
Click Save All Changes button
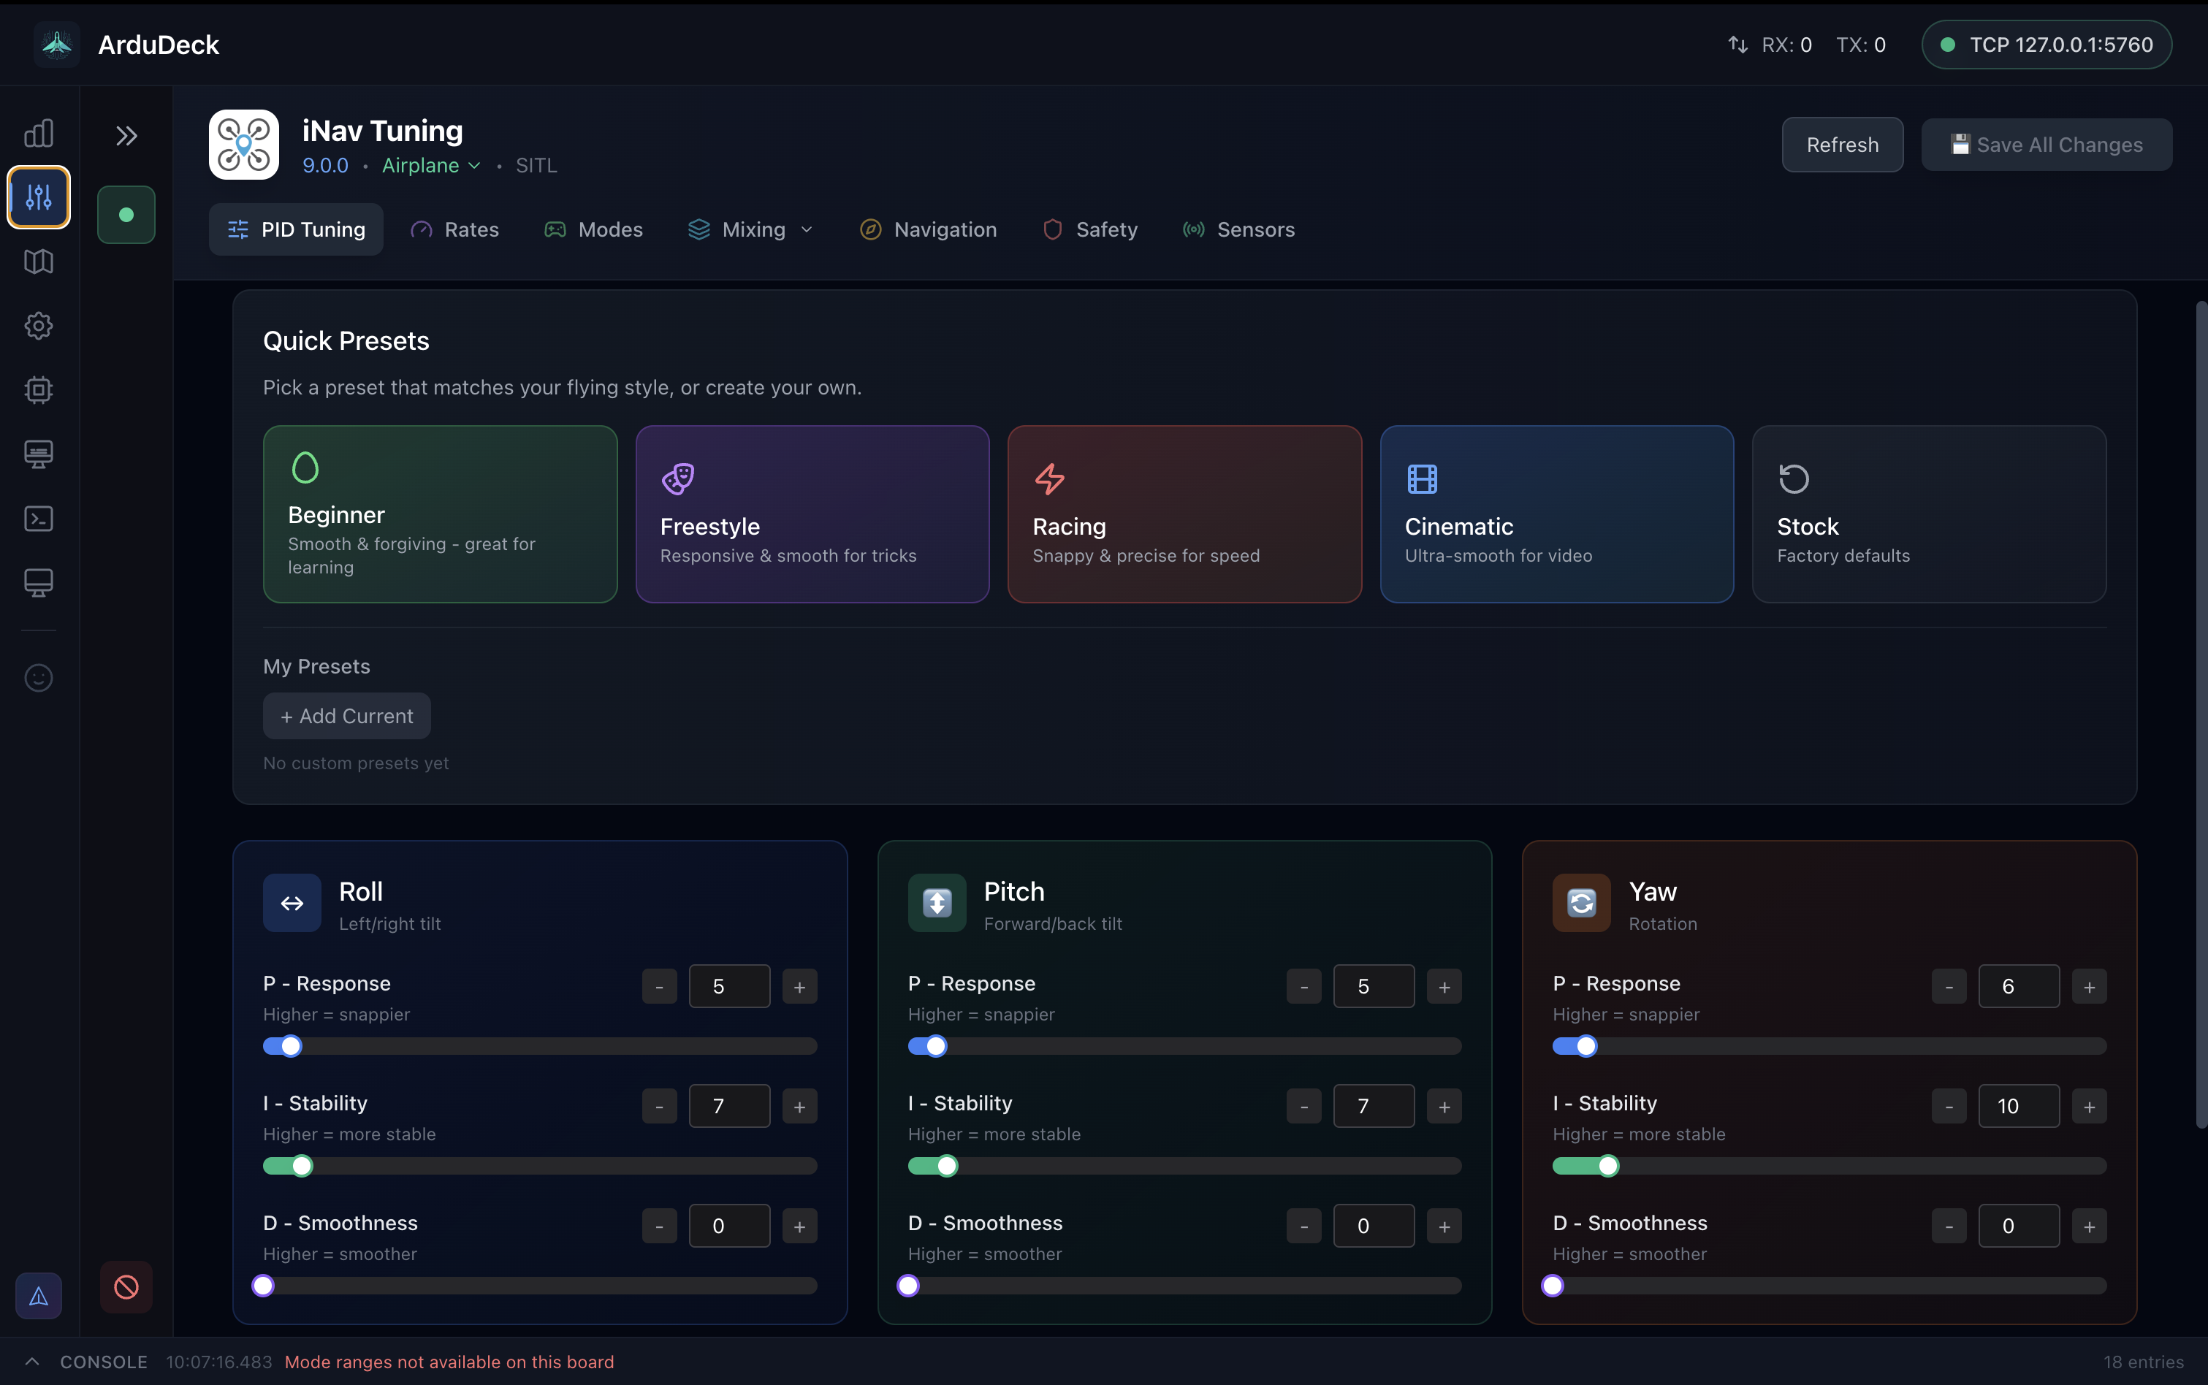point(2046,145)
